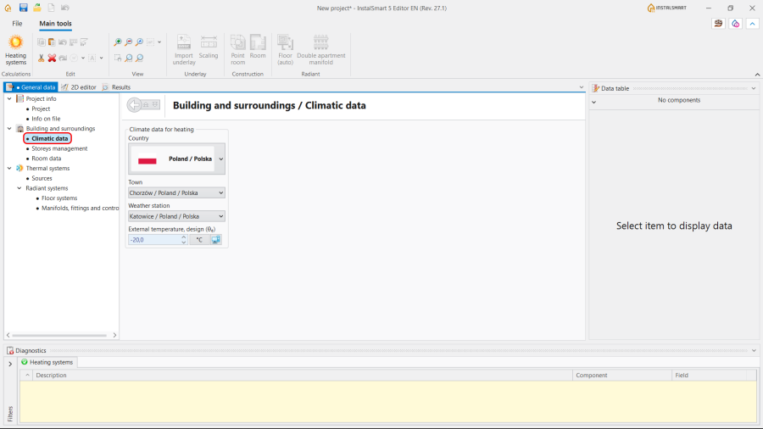The width and height of the screenshot is (763, 429).
Task: Click the external temperature field showing -20,0
Action: 155,240
